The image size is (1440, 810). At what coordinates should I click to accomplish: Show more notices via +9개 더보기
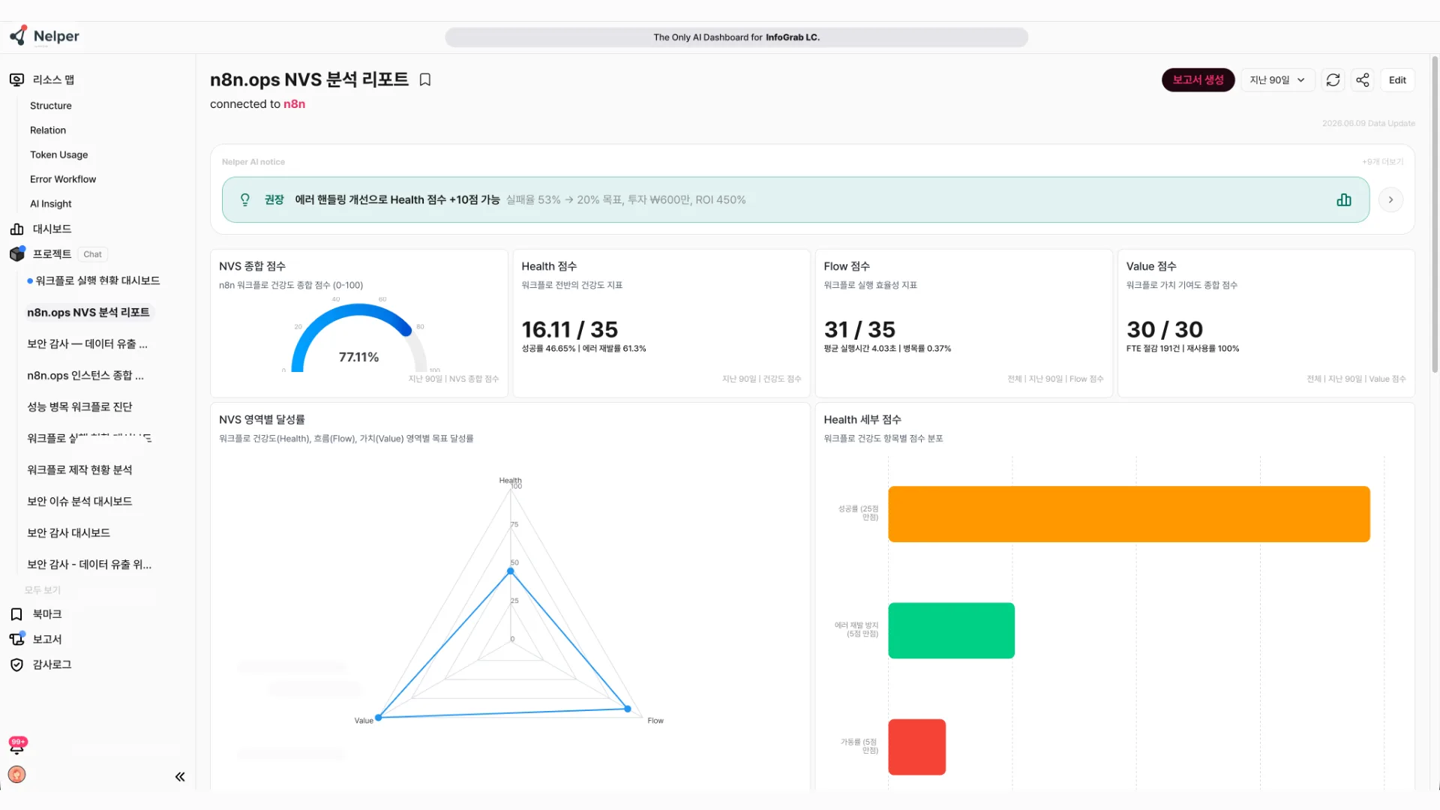[x=1382, y=162]
